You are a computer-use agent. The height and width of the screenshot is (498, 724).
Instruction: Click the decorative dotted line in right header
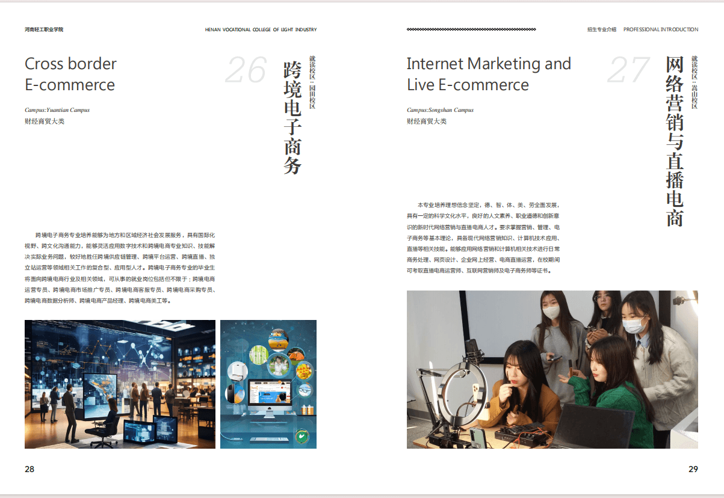coord(471,29)
